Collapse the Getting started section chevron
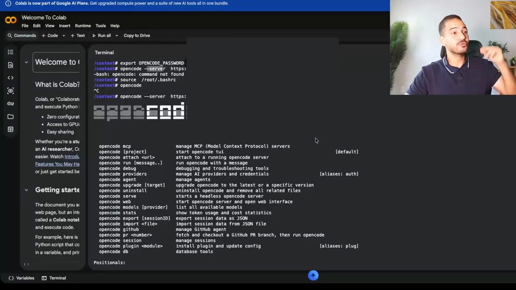516x290 pixels. 26,190
